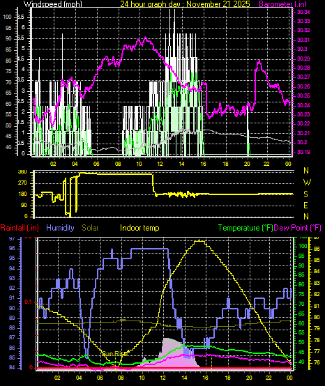The image size is (325, 386).
Task: Click the Windspeed (mph) axis title
Action: 53,4
